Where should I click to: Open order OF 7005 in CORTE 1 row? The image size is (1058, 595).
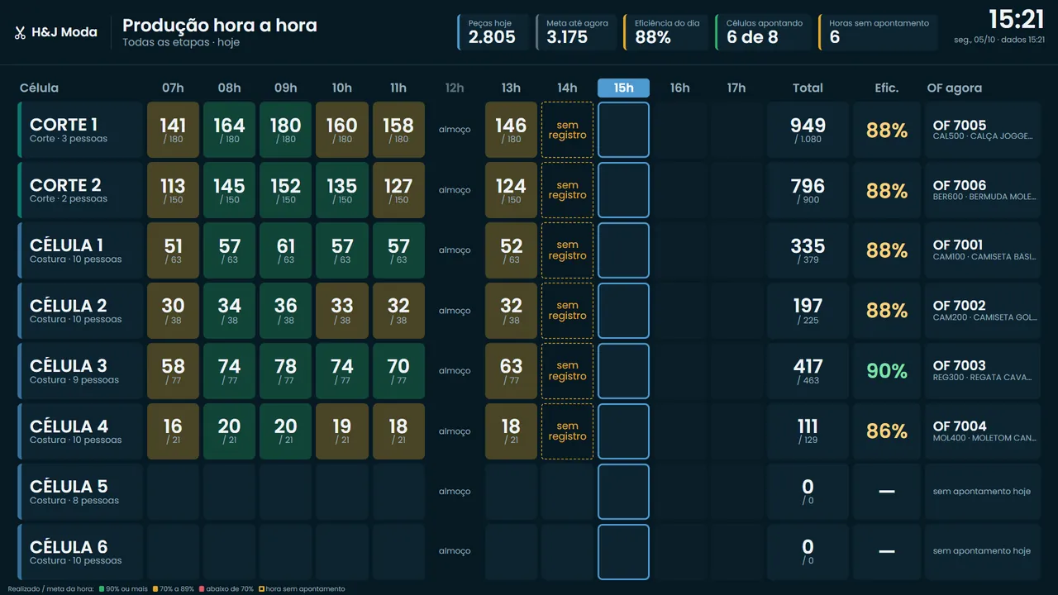983,130
